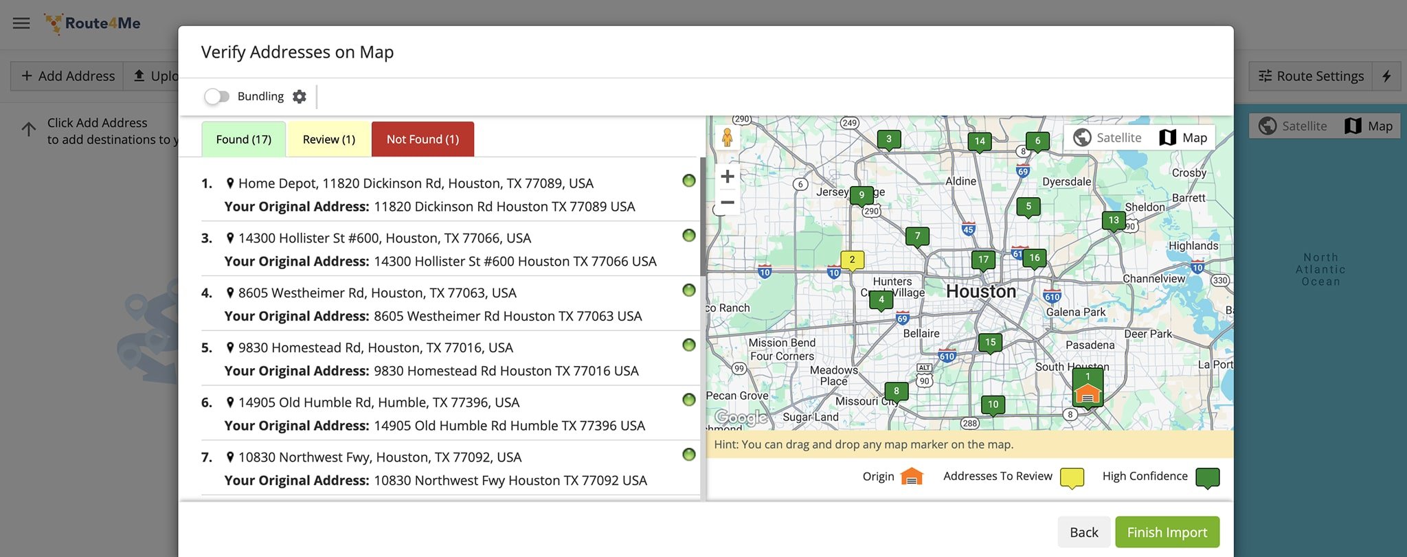Zoom in on the map

(x=727, y=177)
